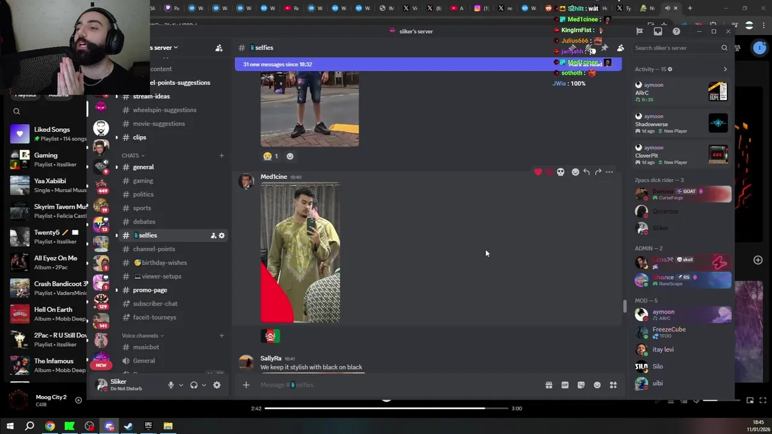
Task: Open All Eyez On Me album in Spotify
Action: (x=48, y=262)
